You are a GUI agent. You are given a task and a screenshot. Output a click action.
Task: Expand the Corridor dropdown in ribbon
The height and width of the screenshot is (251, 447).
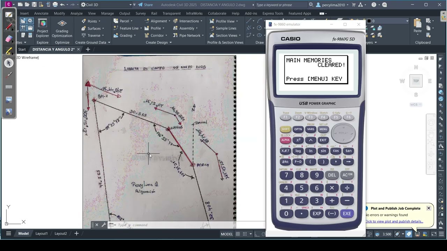[x=156, y=35]
